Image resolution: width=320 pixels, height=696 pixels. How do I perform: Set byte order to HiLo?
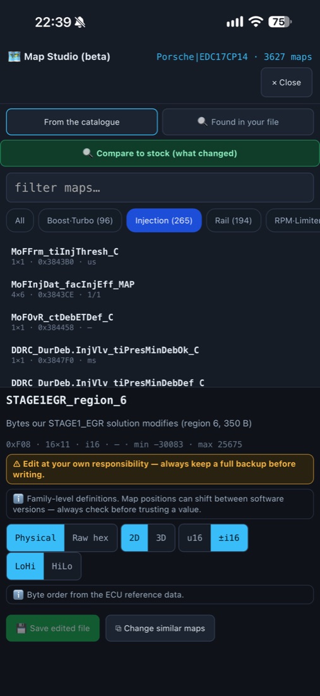pyautogui.click(x=62, y=566)
